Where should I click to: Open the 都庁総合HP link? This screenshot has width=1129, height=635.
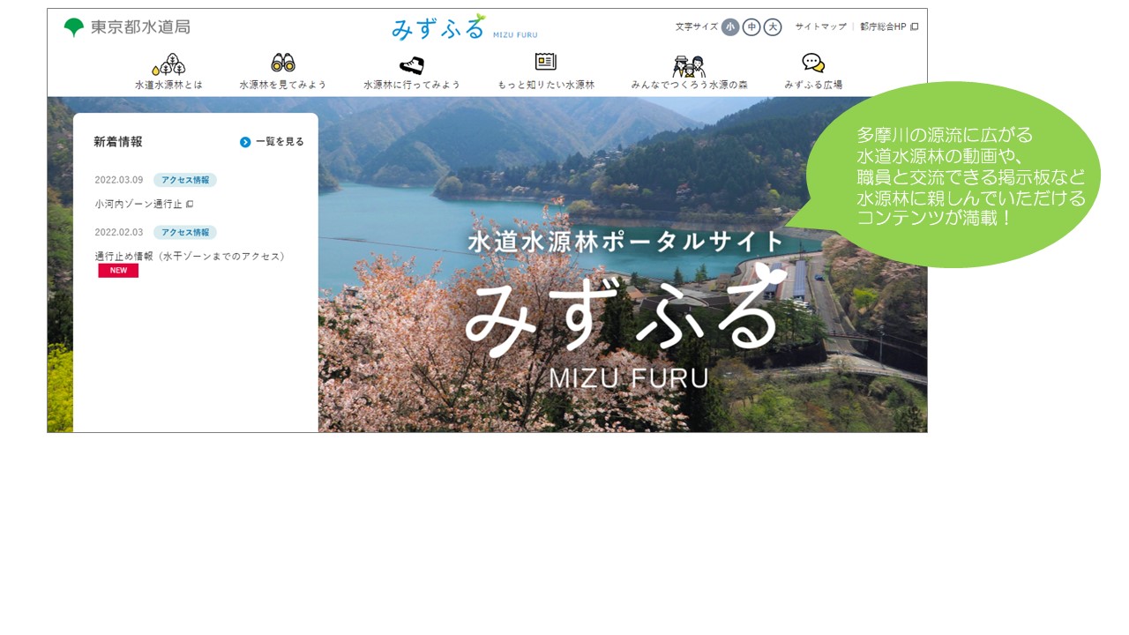pyautogui.click(x=883, y=26)
